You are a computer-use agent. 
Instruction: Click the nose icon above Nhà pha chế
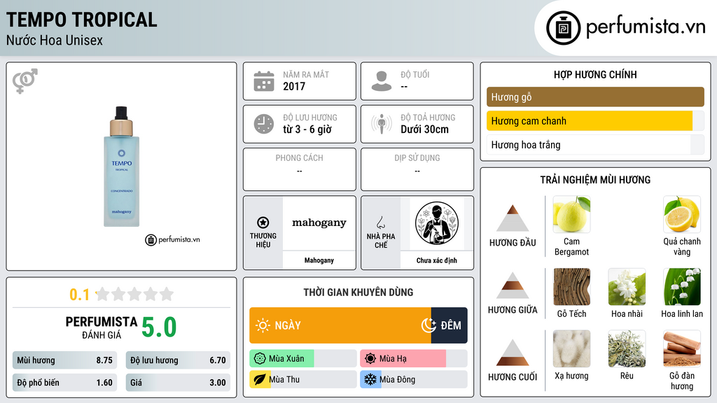coord(380,223)
